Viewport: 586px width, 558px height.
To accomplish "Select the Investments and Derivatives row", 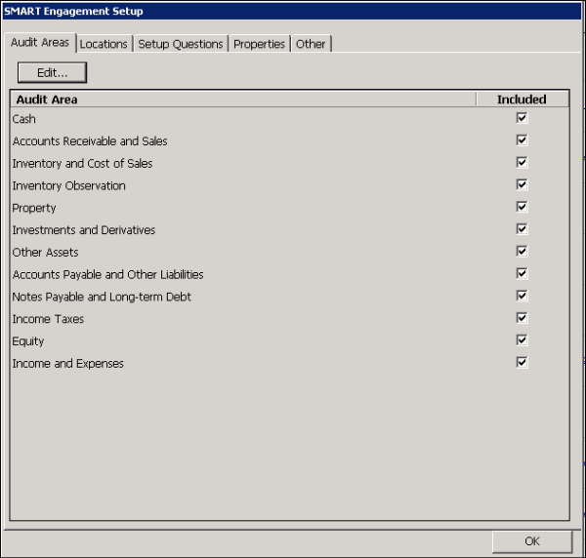I will click(290, 230).
